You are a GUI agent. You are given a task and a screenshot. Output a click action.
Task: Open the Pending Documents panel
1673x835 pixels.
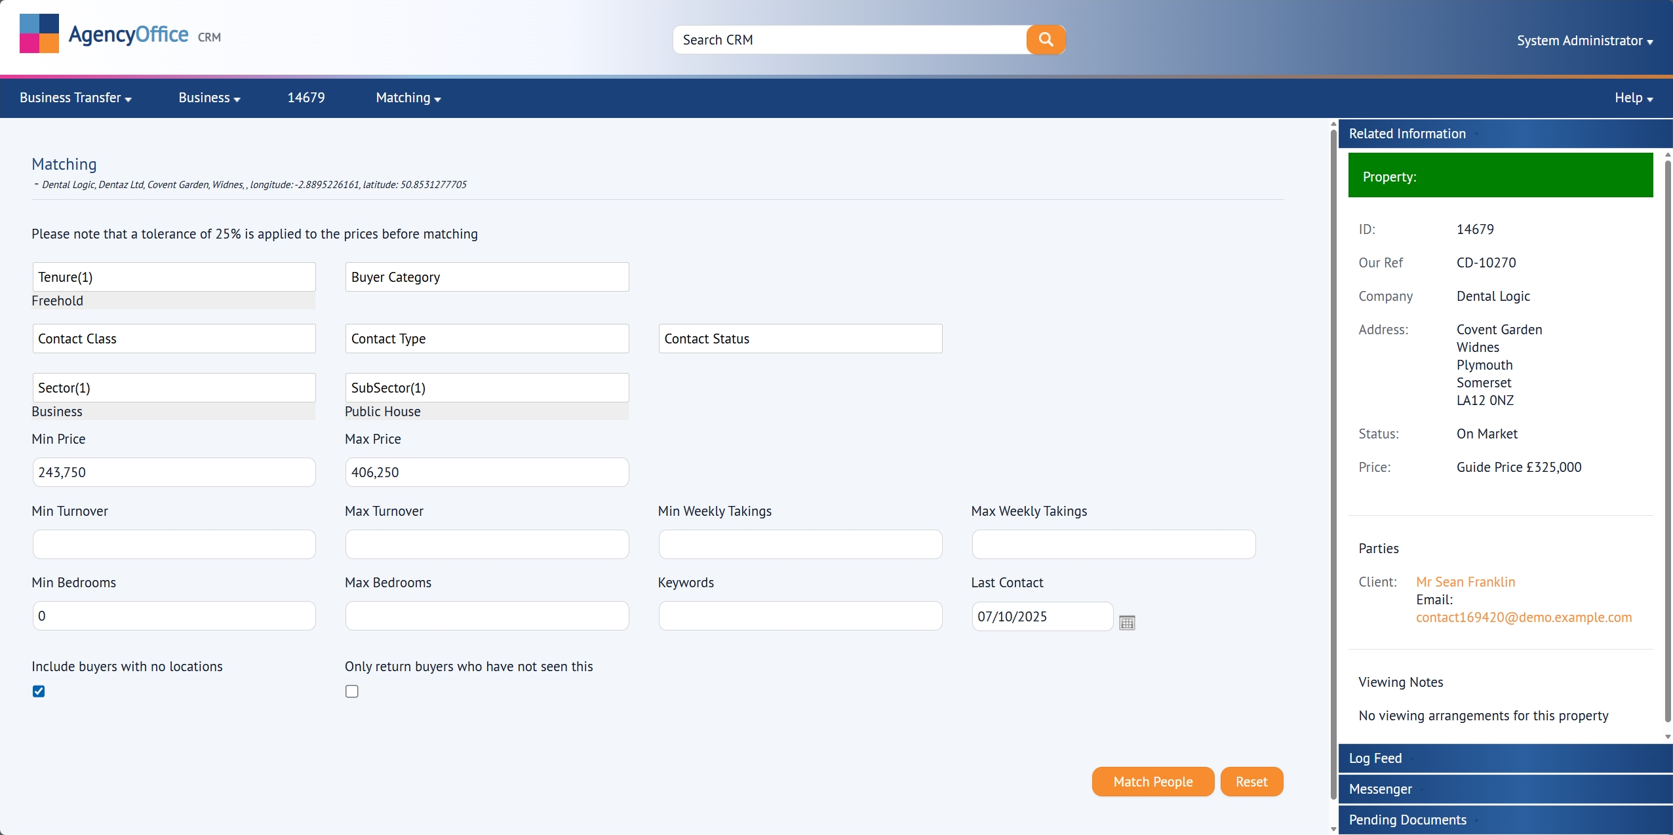tap(1407, 819)
